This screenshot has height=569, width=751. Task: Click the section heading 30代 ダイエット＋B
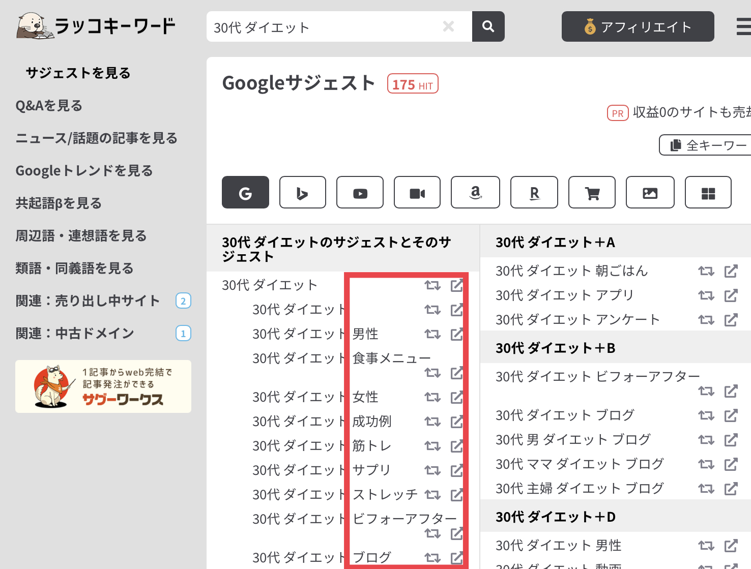coord(556,348)
